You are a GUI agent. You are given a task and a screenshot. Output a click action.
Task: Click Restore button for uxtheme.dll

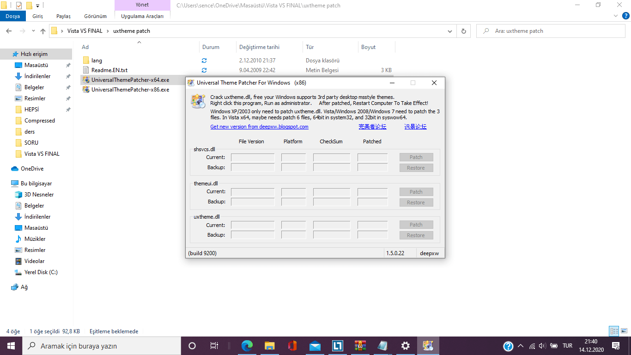[416, 235]
